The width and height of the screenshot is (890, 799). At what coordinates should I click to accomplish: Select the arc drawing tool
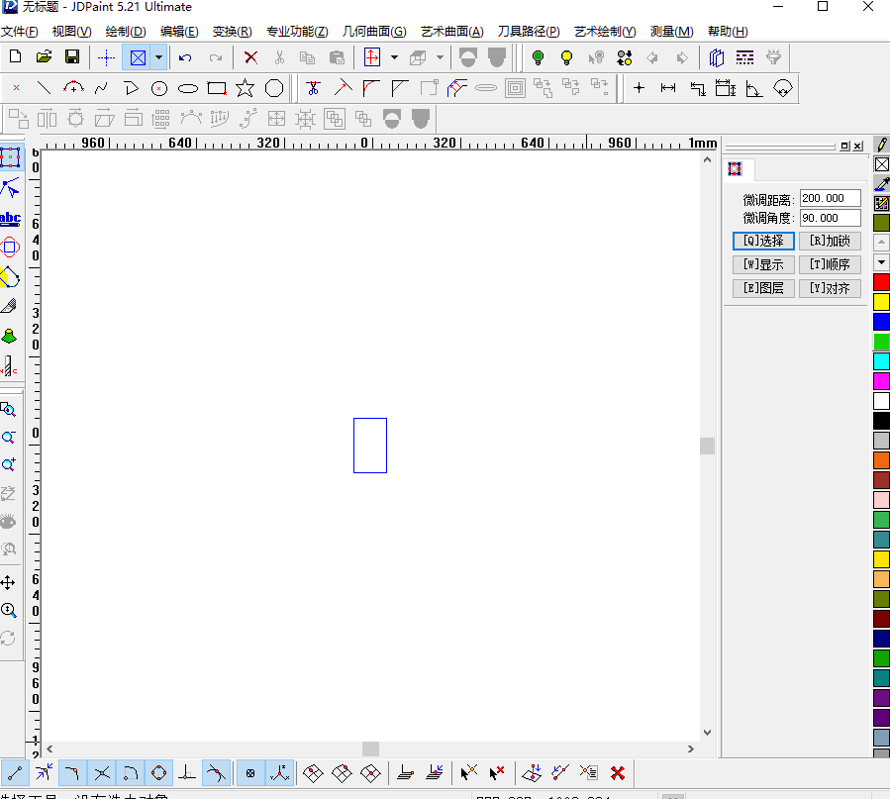point(73,88)
